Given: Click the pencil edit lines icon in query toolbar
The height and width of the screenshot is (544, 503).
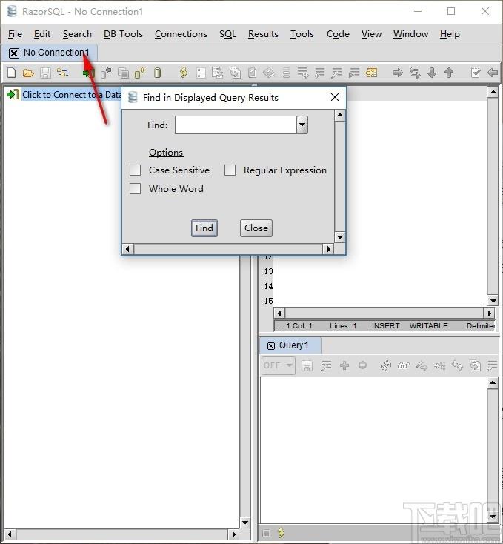Looking at the screenshot, I should coord(326,365).
